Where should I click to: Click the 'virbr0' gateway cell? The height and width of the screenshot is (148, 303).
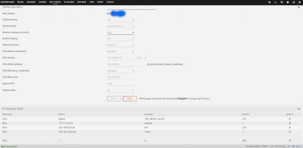click(x=147, y=132)
